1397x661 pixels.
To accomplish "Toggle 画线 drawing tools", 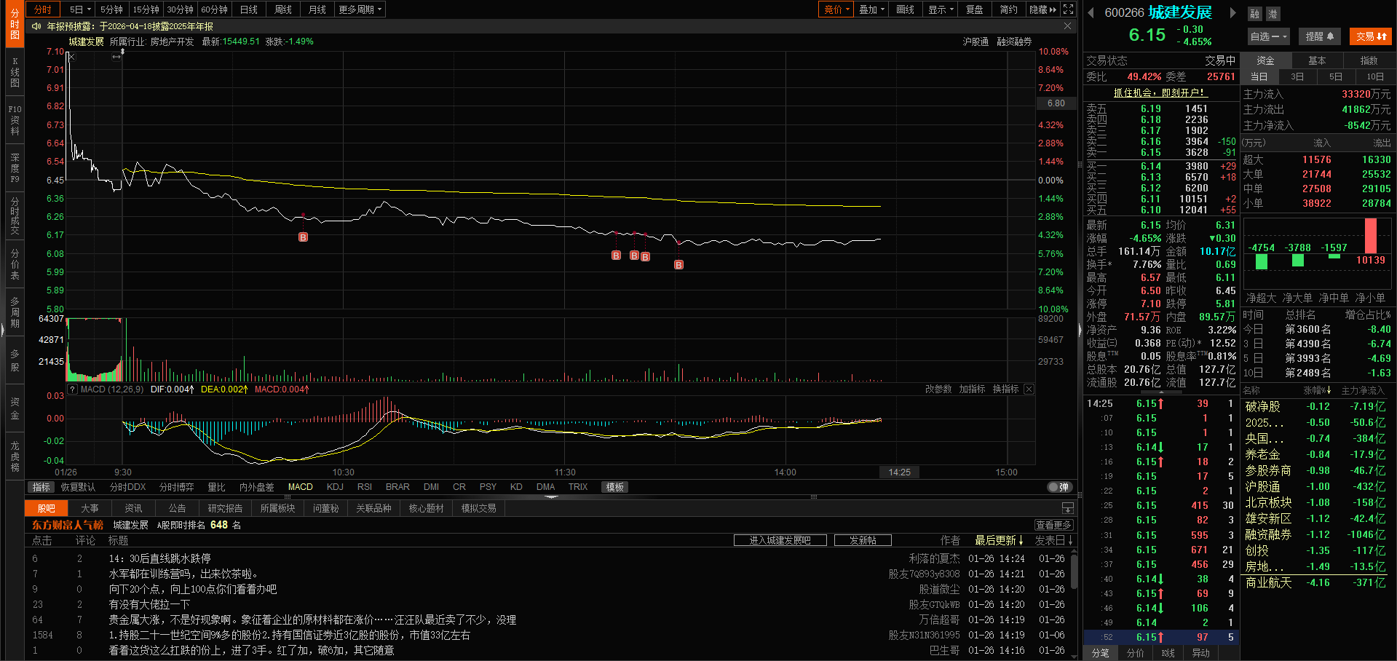I will (905, 9).
